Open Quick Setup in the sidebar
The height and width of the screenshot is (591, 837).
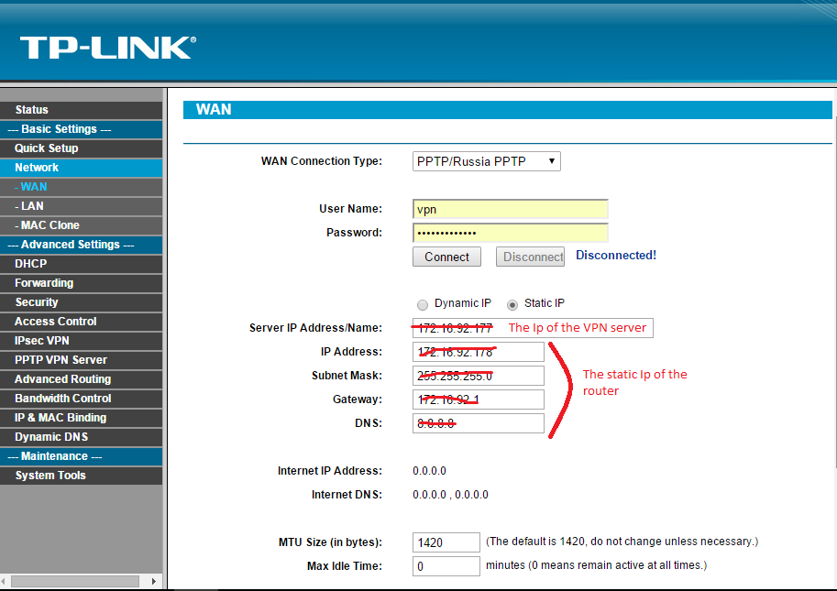tap(47, 148)
